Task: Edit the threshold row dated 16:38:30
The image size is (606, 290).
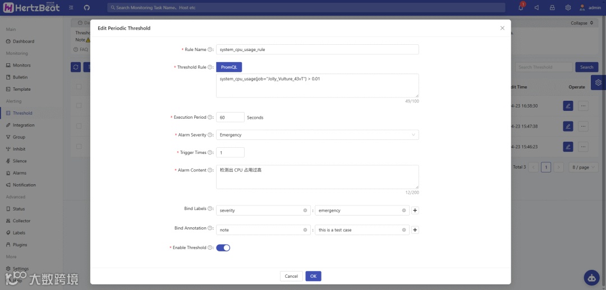Action: 568,105
